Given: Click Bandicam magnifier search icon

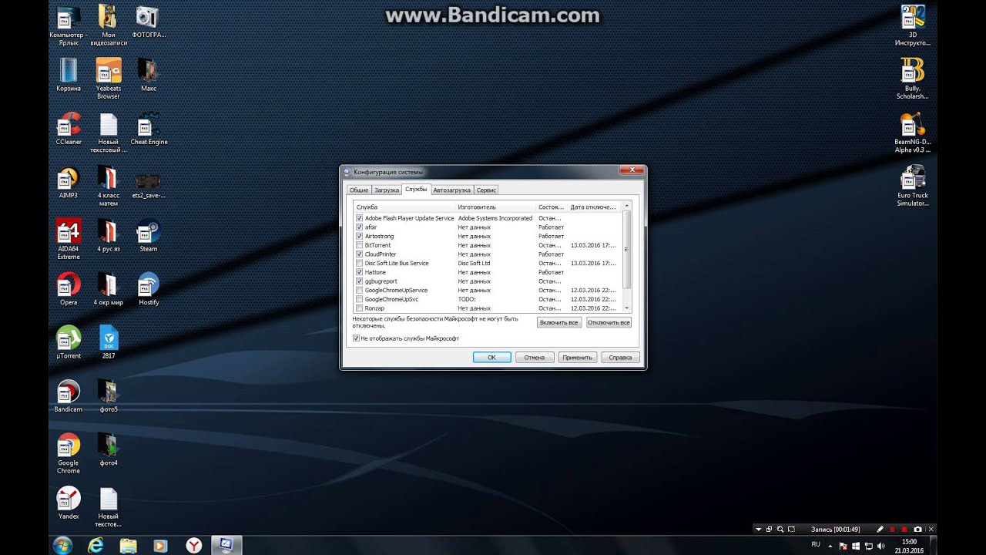Looking at the screenshot, I should 781,530.
